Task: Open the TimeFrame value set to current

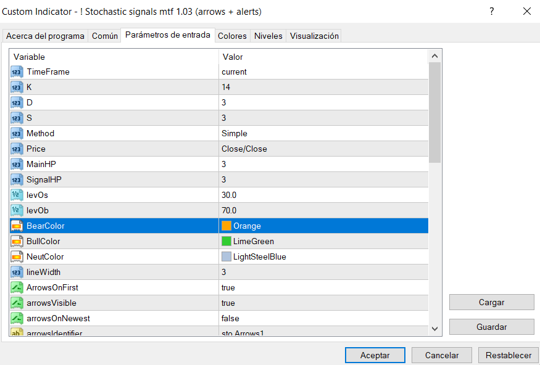Action: [x=235, y=72]
